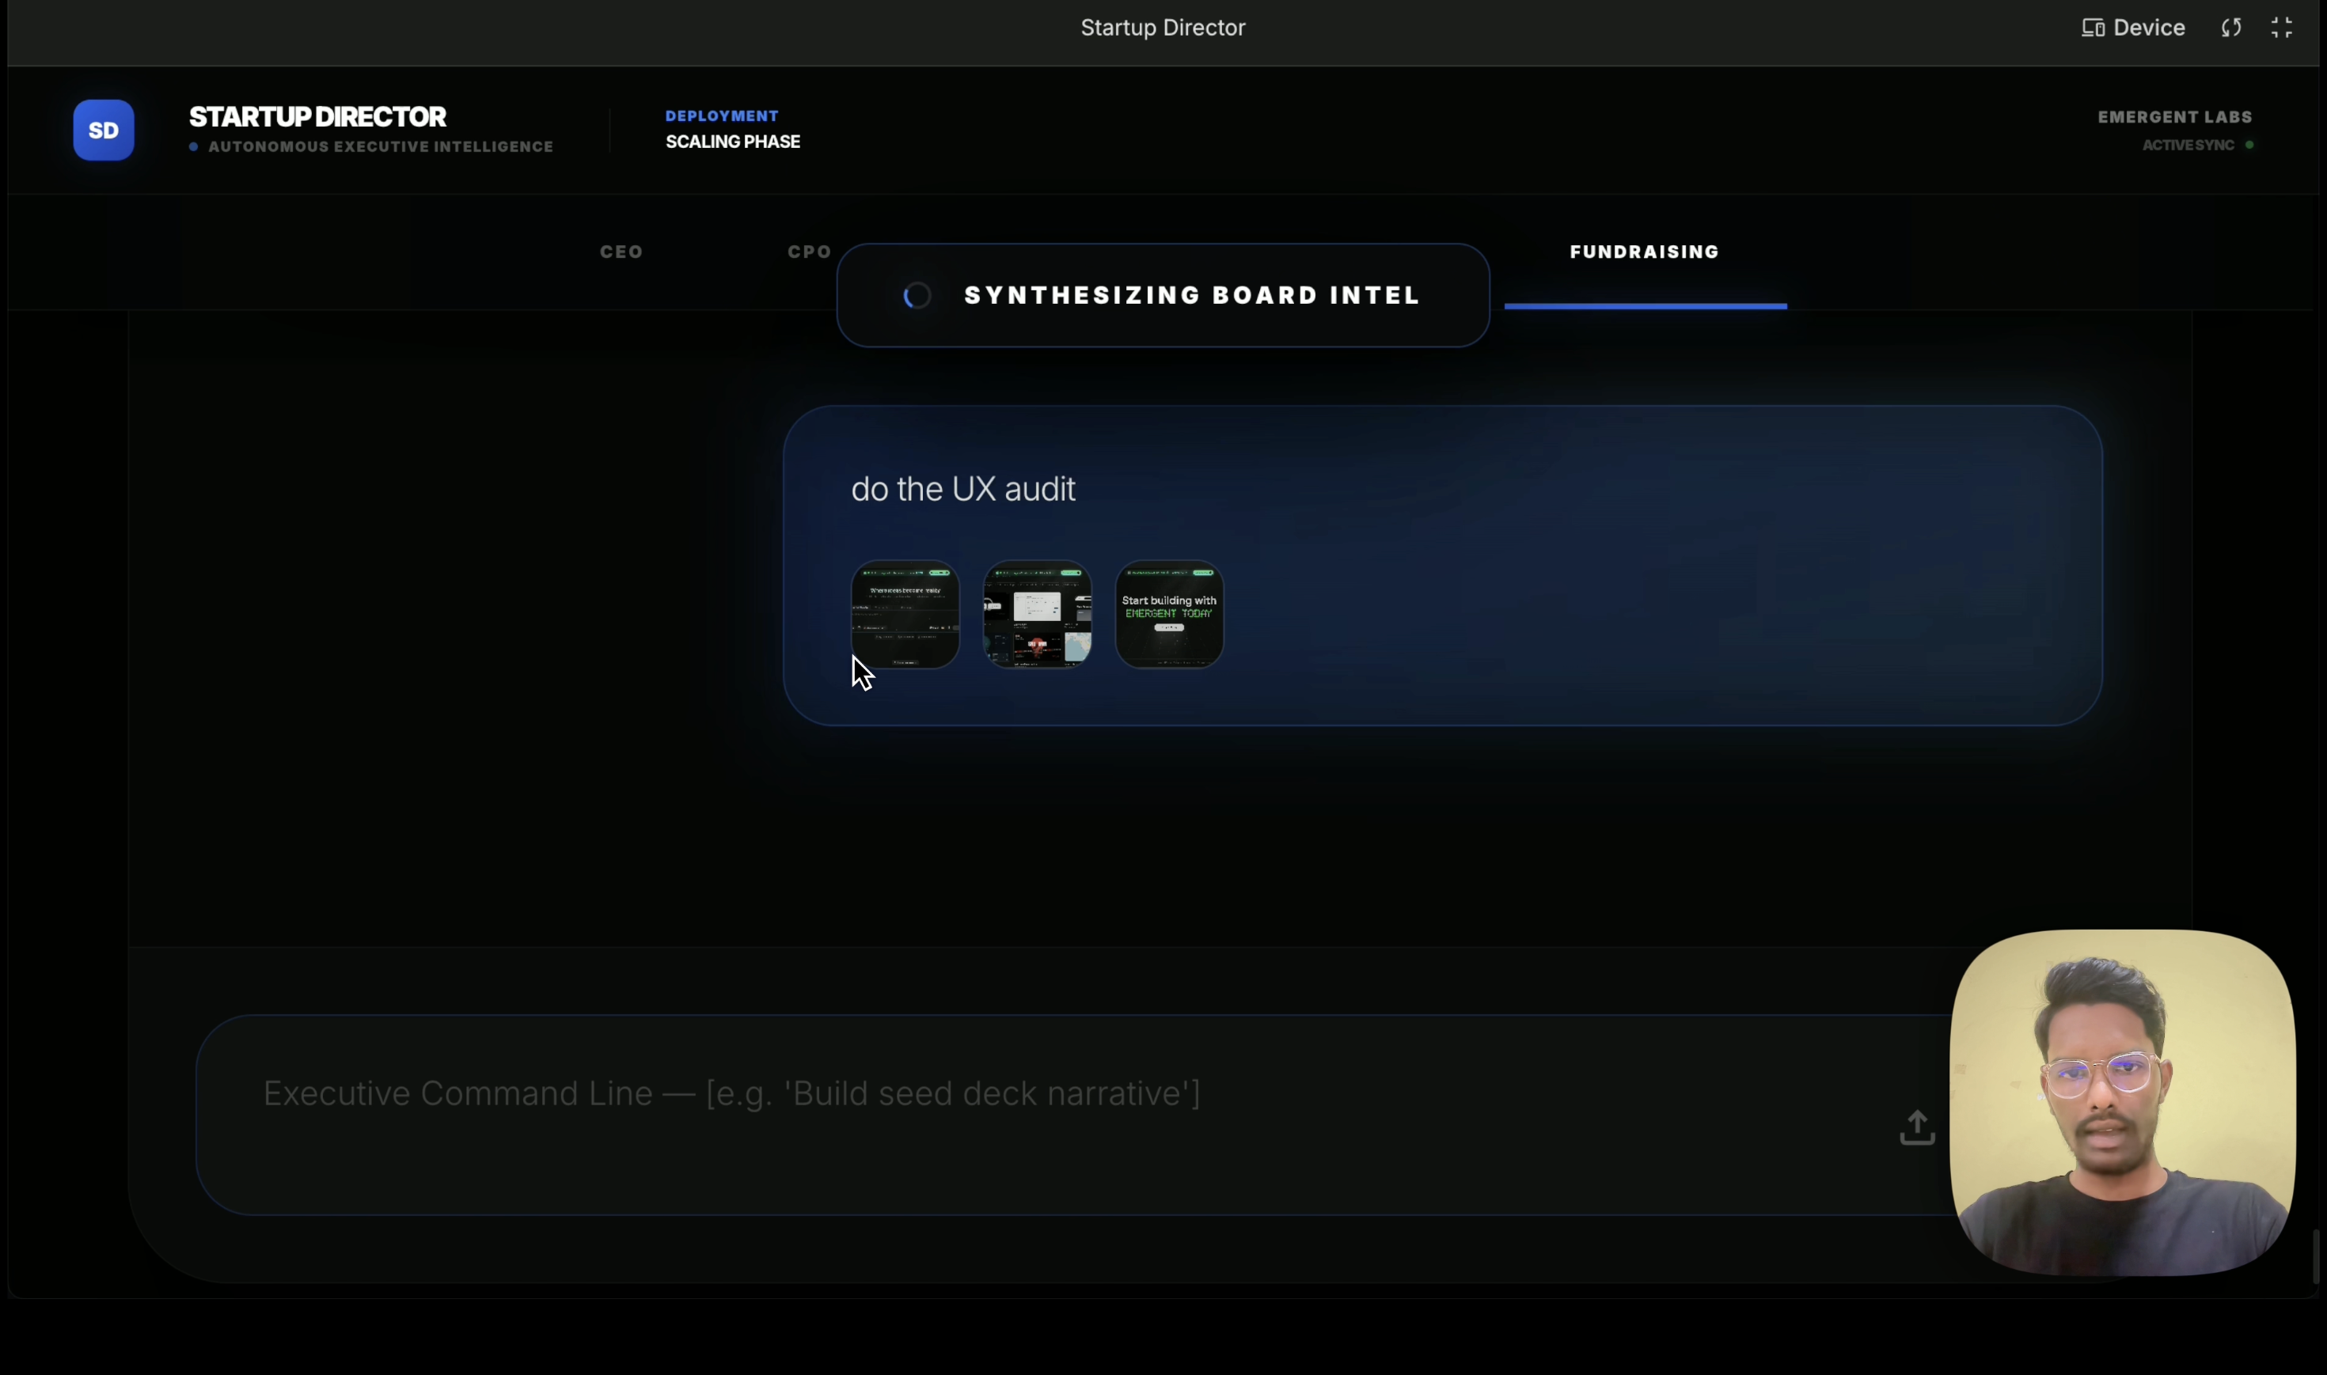Click the rotate/refresh icon in top bar
Image resolution: width=2327 pixels, height=1375 pixels.
(2231, 28)
